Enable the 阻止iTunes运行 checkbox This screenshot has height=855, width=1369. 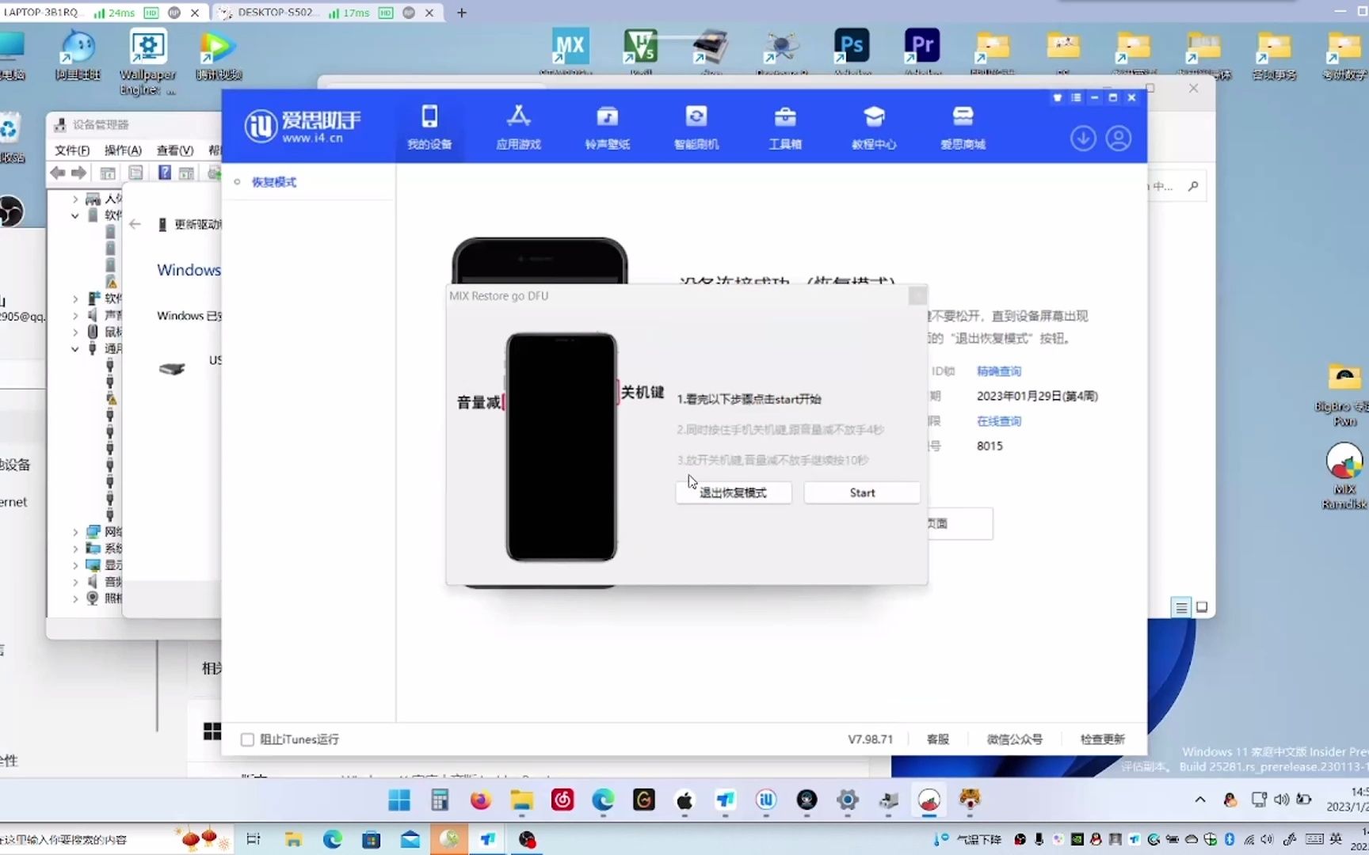point(247,739)
